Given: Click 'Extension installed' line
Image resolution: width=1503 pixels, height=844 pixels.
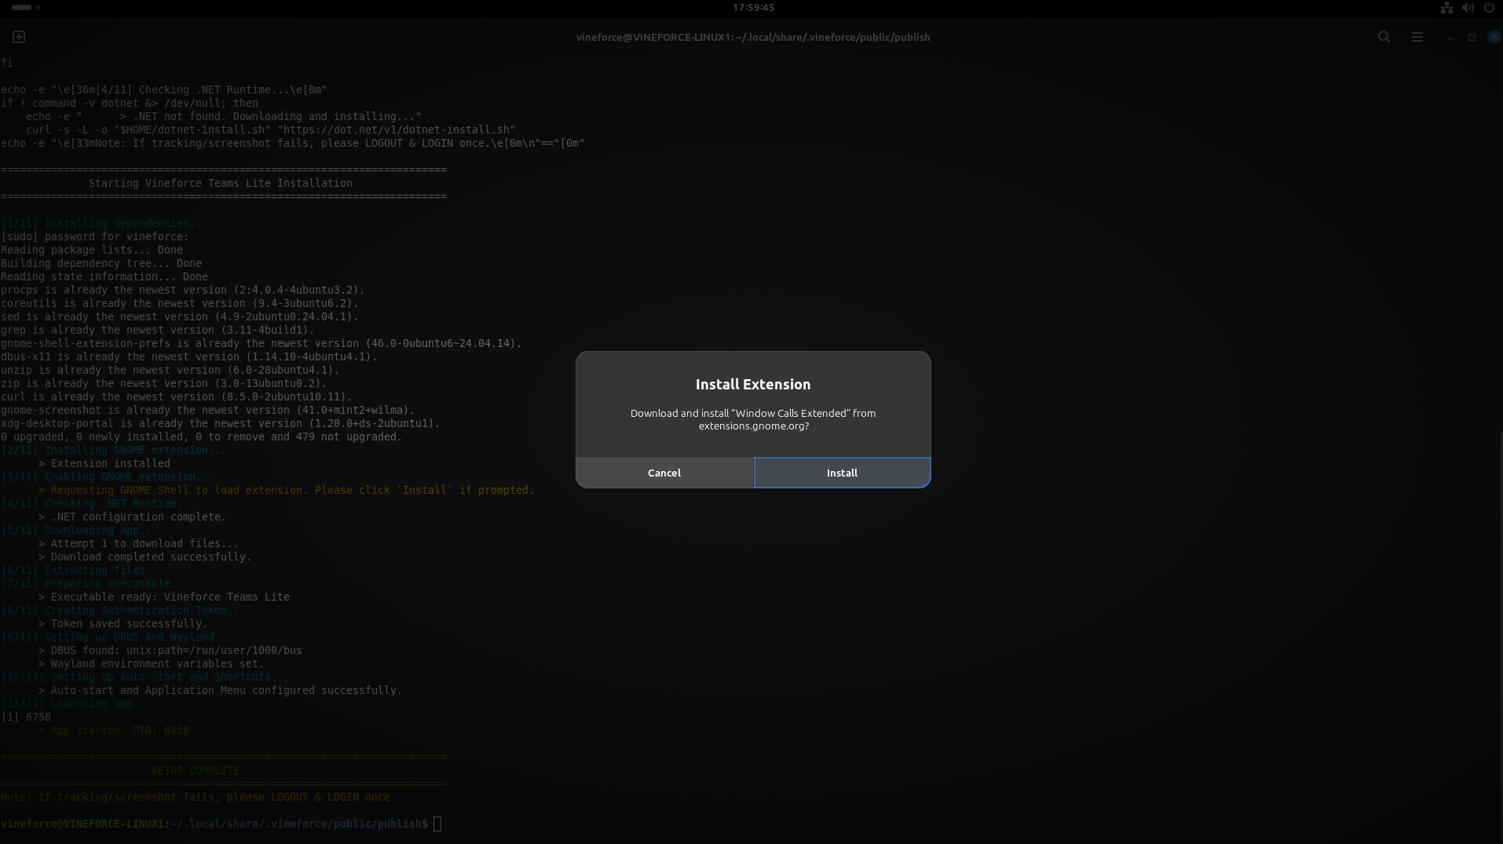Looking at the screenshot, I should [104, 463].
